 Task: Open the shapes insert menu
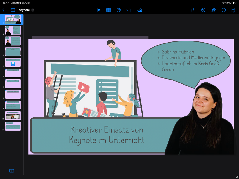pyautogui.click(x=129, y=10)
